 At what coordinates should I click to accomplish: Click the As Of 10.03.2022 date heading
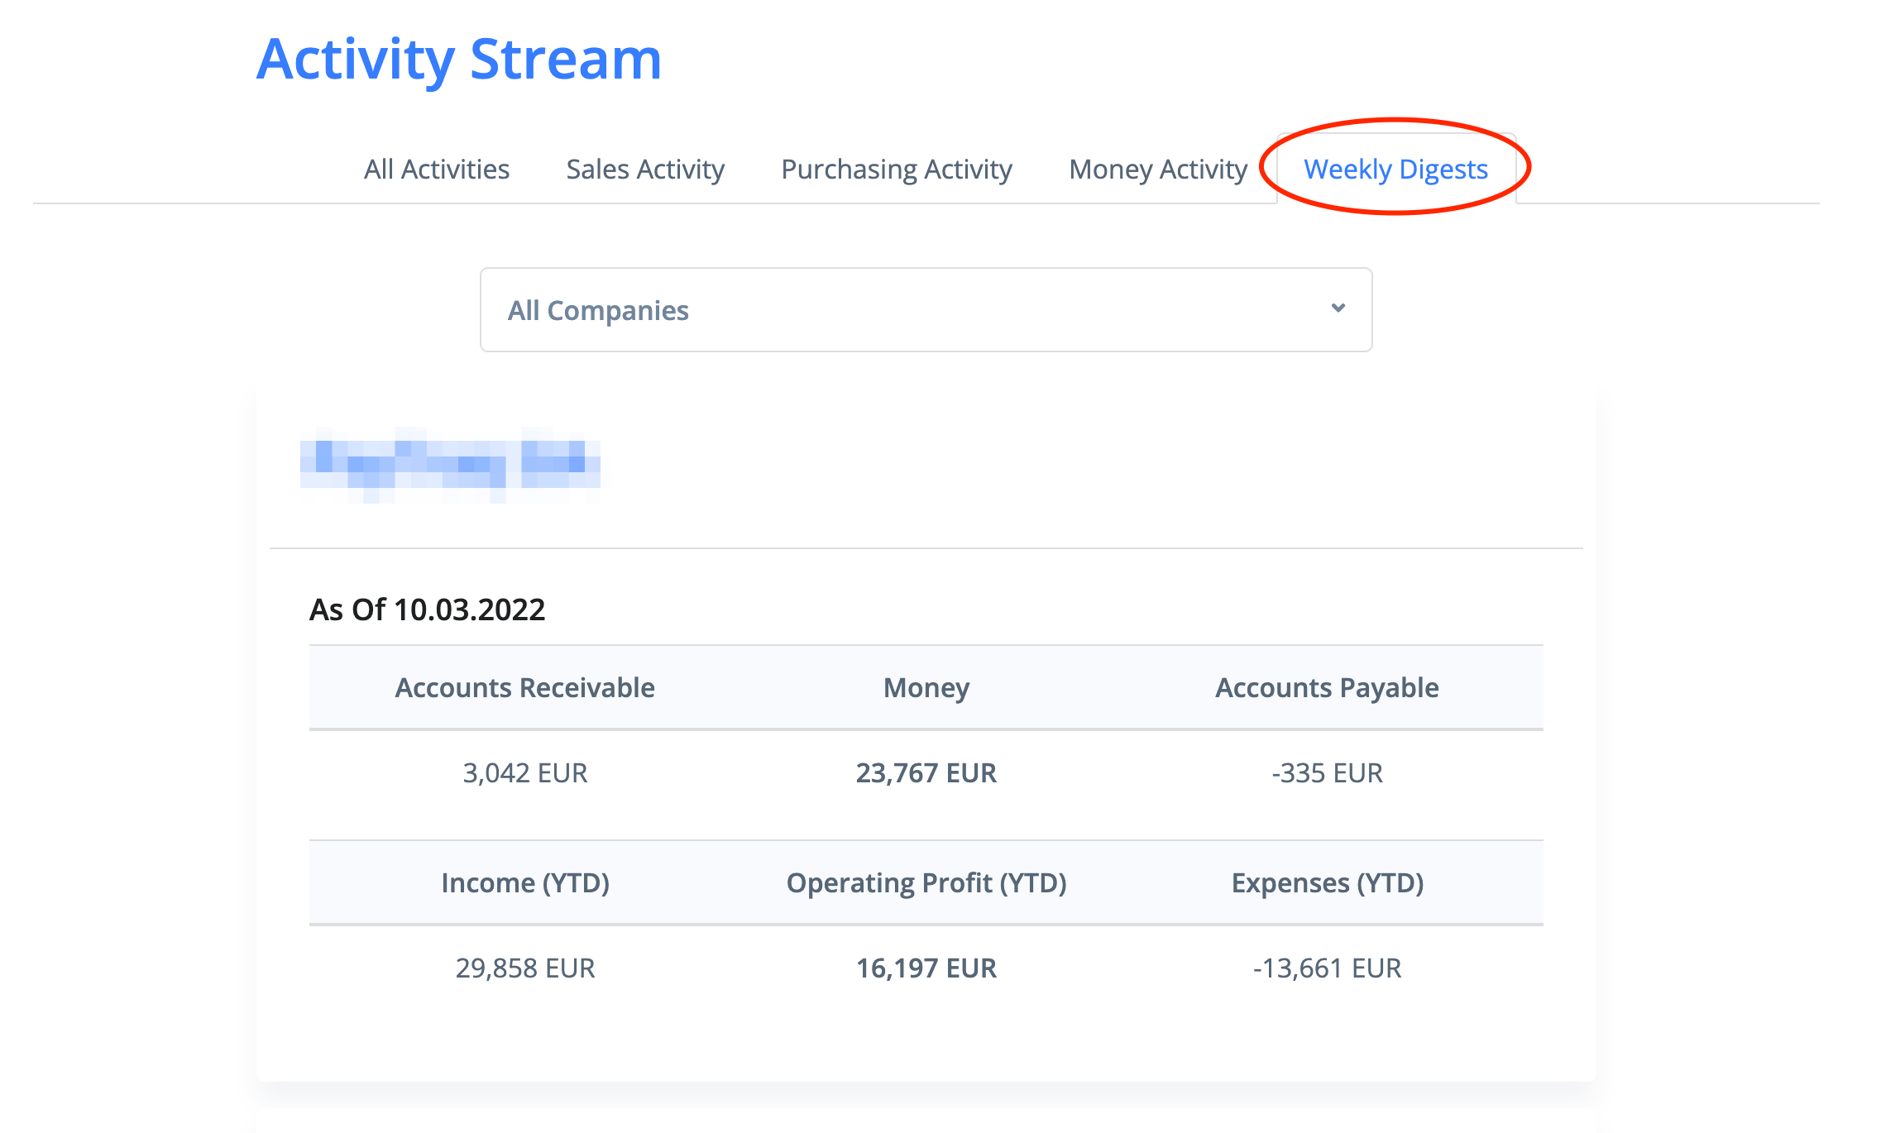(427, 610)
